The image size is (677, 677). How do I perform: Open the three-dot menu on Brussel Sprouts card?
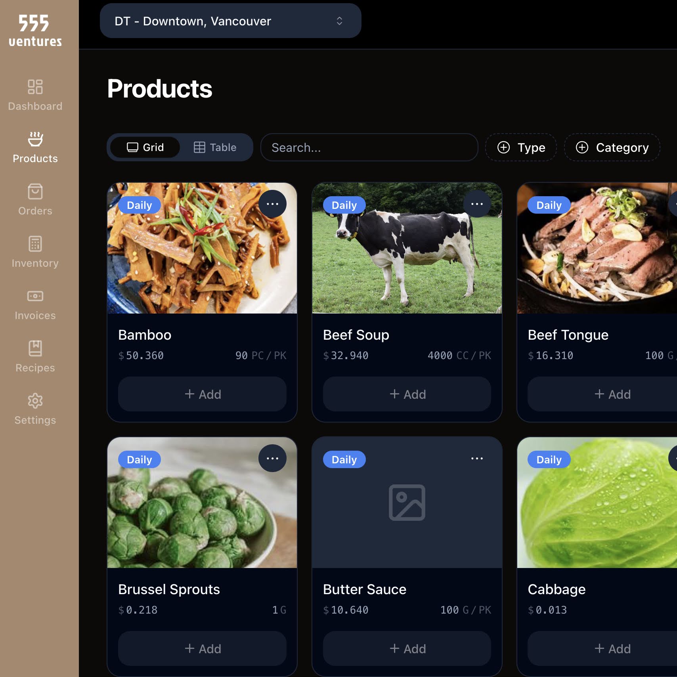pos(272,458)
